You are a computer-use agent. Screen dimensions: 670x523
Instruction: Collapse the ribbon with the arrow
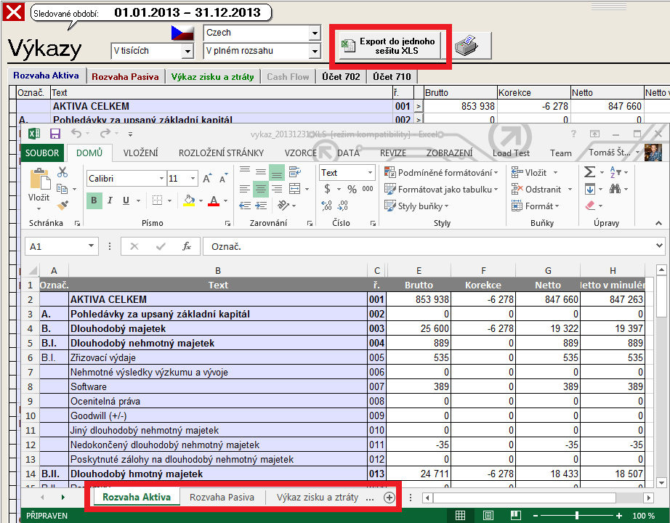point(658,223)
